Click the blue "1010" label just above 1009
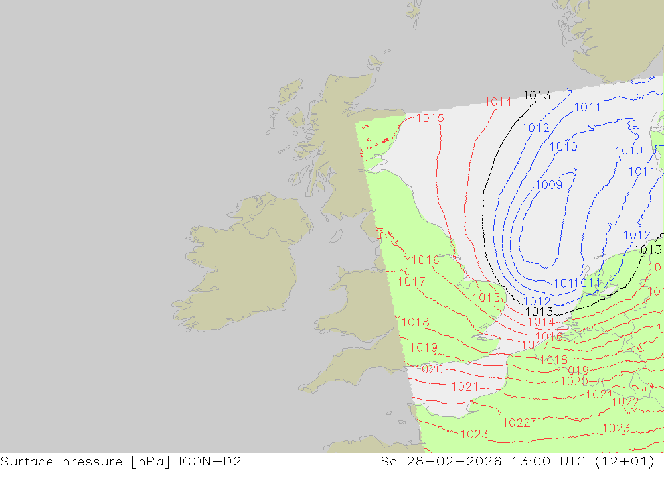Viewport: 664px width, 486px height. click(x=564, y=147)
